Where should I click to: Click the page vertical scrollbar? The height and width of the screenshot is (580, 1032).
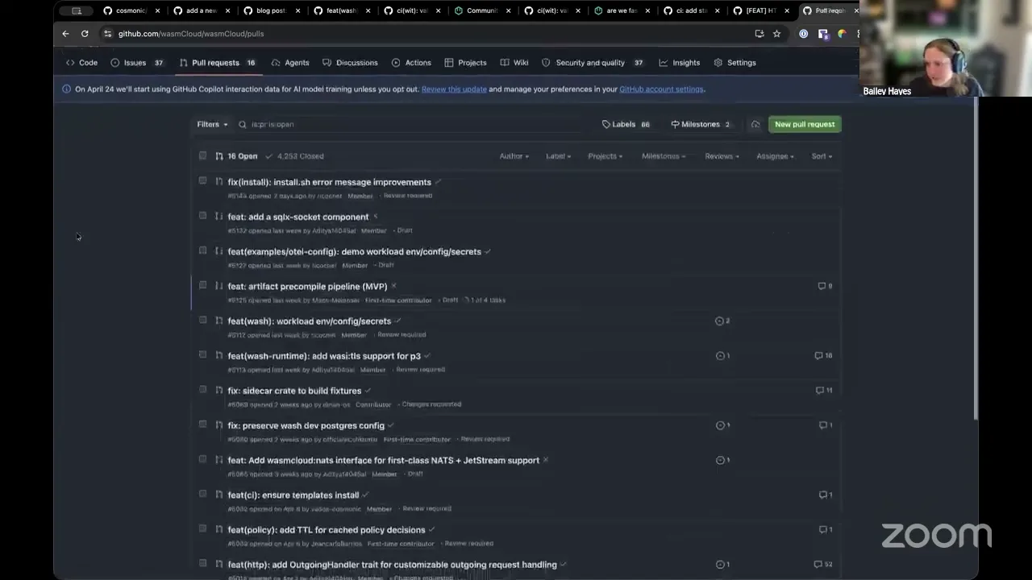point(976,258)
